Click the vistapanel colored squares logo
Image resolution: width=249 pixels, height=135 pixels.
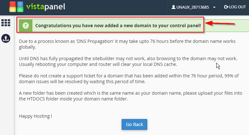(x=16, y=7)
